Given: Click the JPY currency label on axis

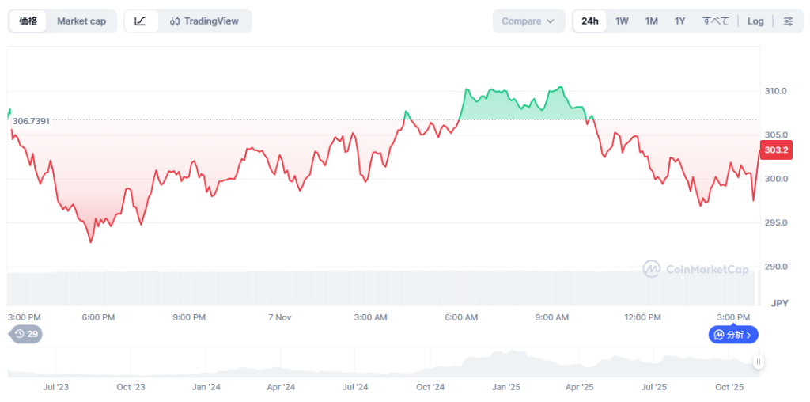Looking at the screenshot, I should tap(779, 303).
